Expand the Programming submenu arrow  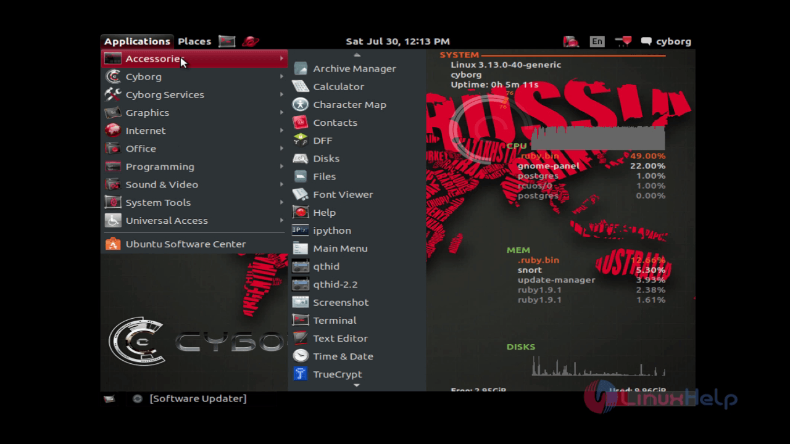point(281,166)
